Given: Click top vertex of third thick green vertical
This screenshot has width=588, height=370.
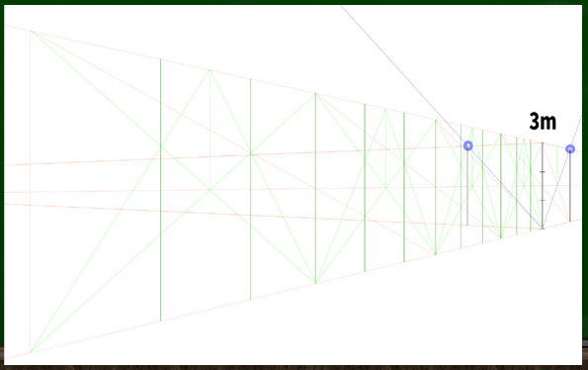Looking at the screenshot, I should click(x=316, y=93).
